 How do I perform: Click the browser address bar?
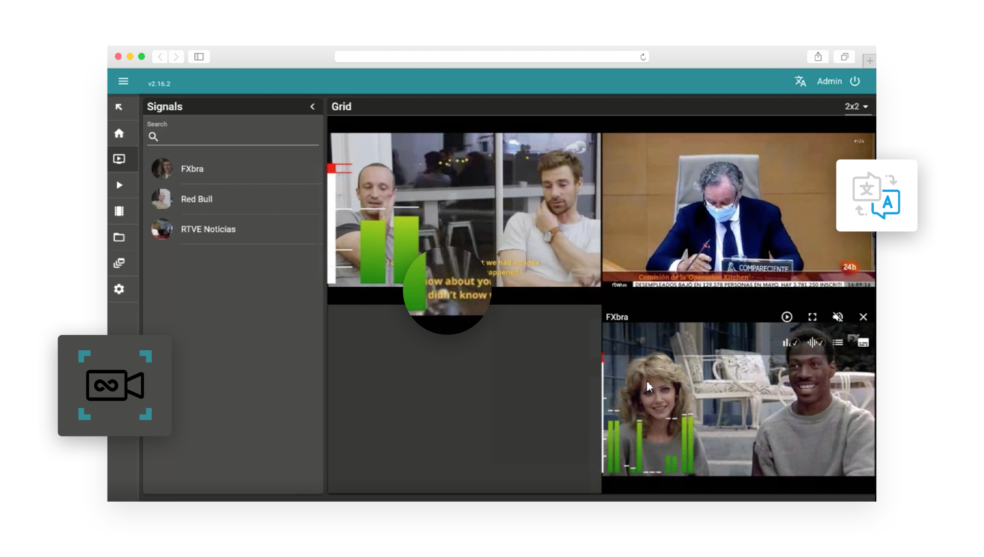[492, 56]
